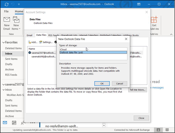175x133 pixels.
Task: Click the Undo arrow in quick access toolbar
Action: [x=13, y=4]
